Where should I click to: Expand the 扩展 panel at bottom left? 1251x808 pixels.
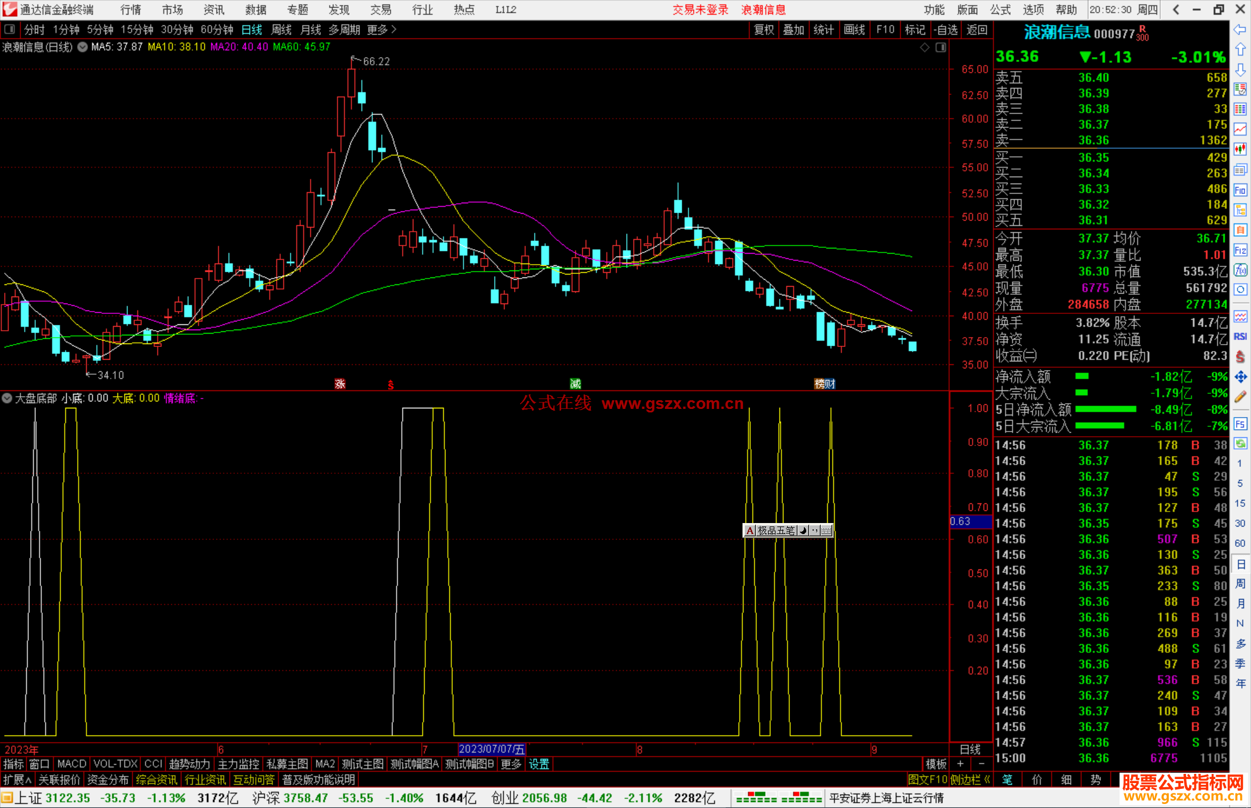[x=17, y=780]
